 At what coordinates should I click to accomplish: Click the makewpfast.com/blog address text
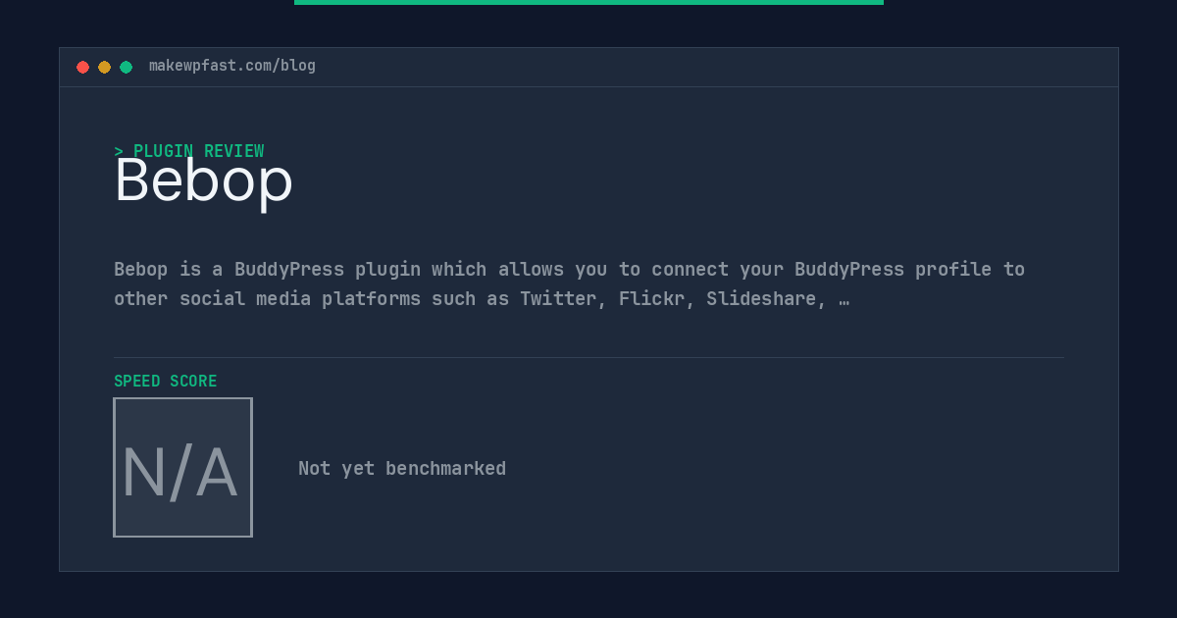coord(232,66)
